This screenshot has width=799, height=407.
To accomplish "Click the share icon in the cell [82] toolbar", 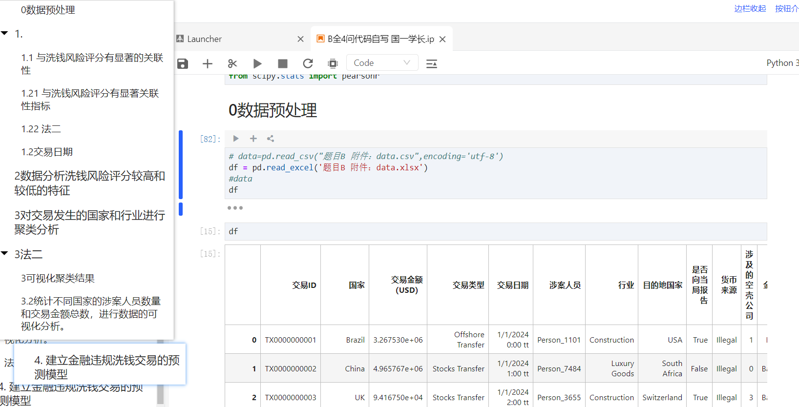I will tap(271, 139).
